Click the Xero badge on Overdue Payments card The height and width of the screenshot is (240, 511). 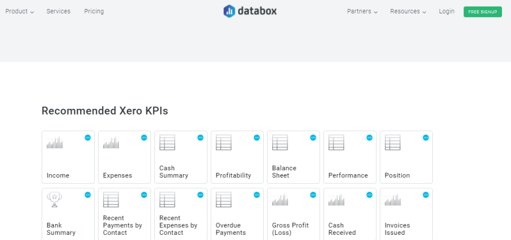pos(257,195)
